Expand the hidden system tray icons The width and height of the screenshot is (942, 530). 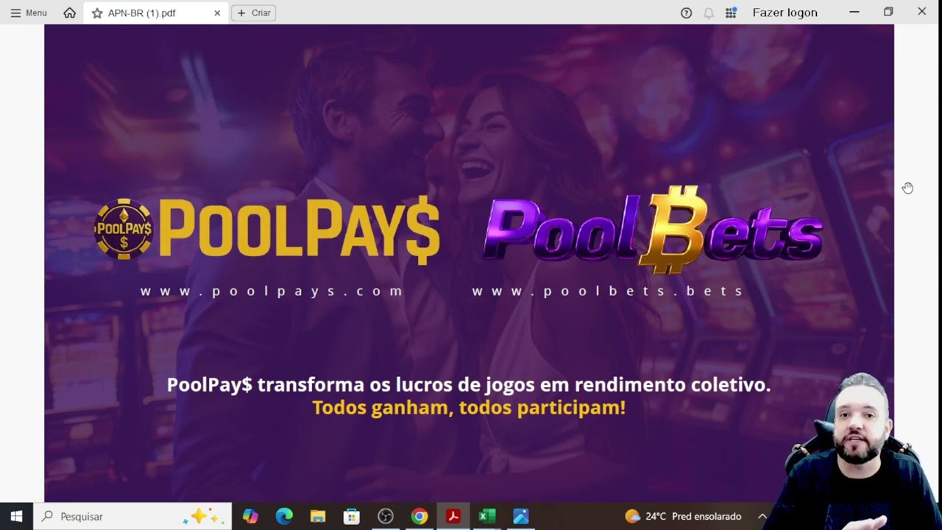click(762, 516)
